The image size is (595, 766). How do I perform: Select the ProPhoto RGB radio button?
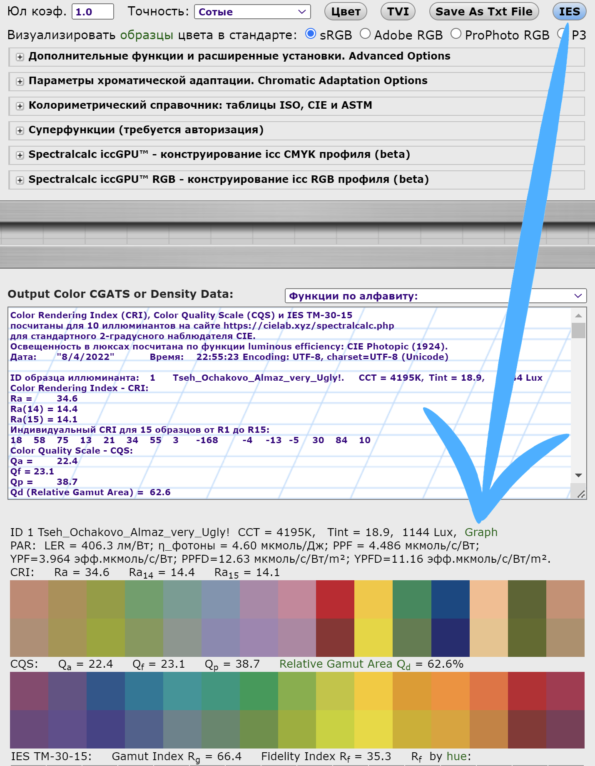coord(456,34)
